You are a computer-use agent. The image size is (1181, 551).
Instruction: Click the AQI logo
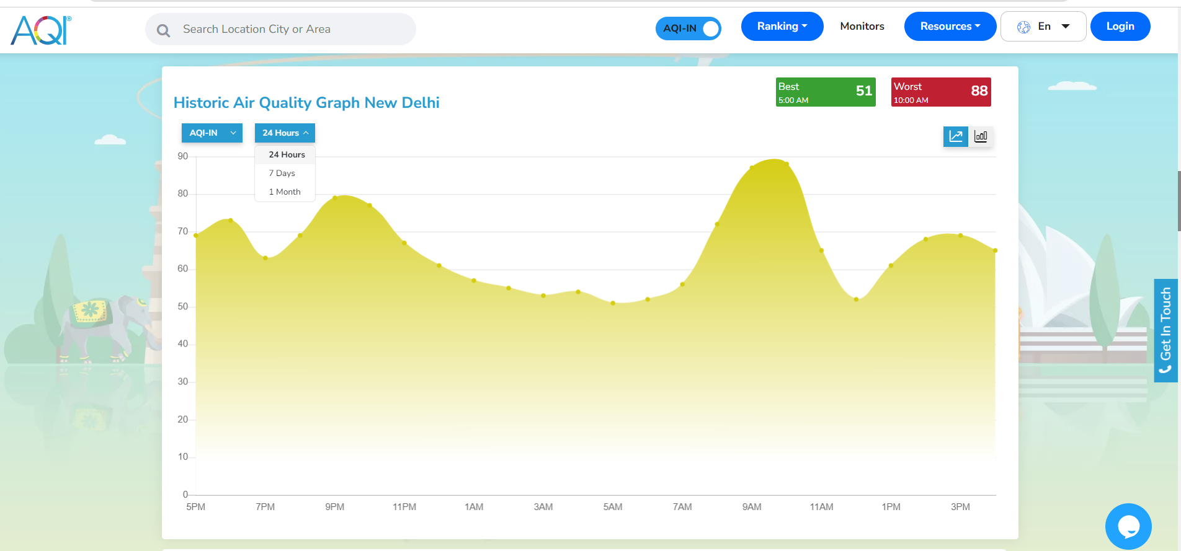[x=41, y=30]
